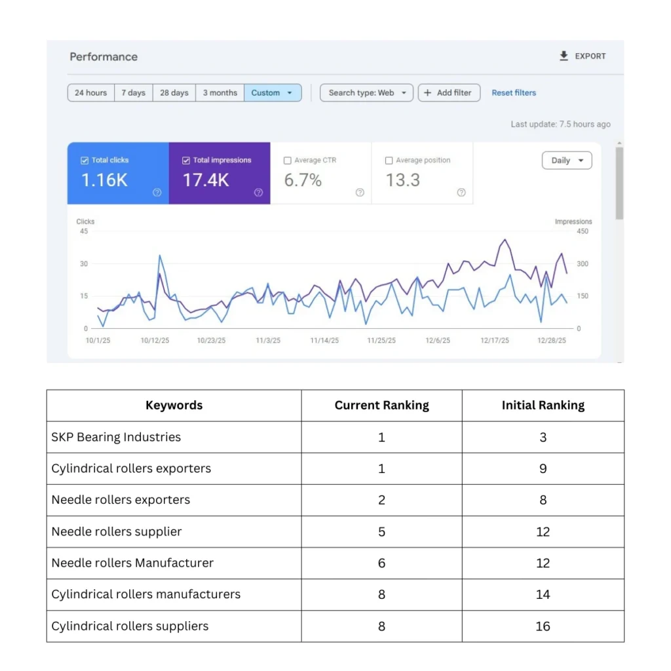Click help icon on Average position card

[x=461, y=193]
